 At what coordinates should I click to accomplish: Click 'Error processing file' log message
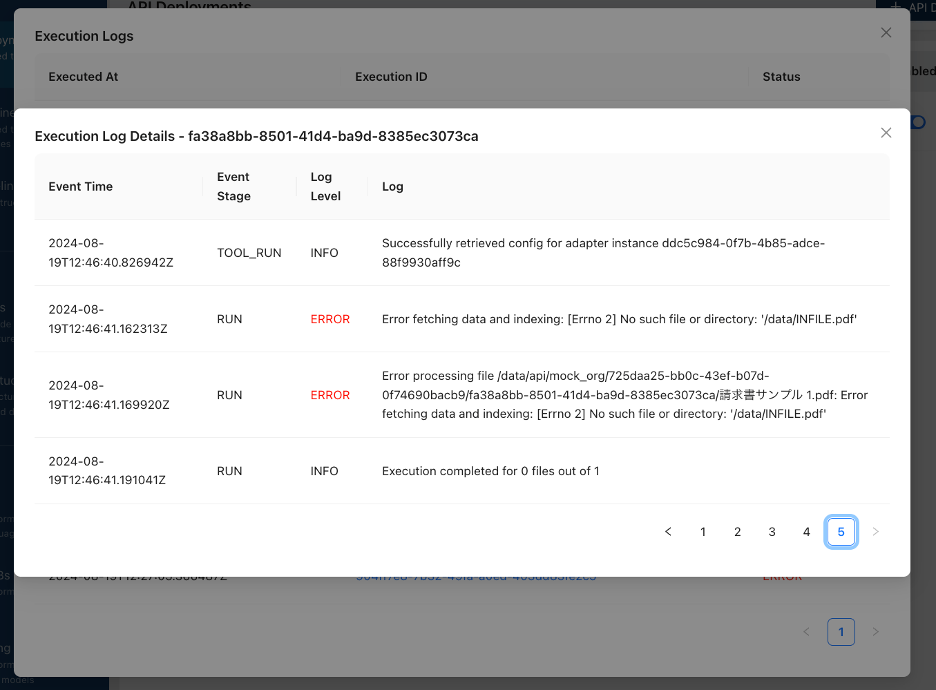(x=624, y=395)
